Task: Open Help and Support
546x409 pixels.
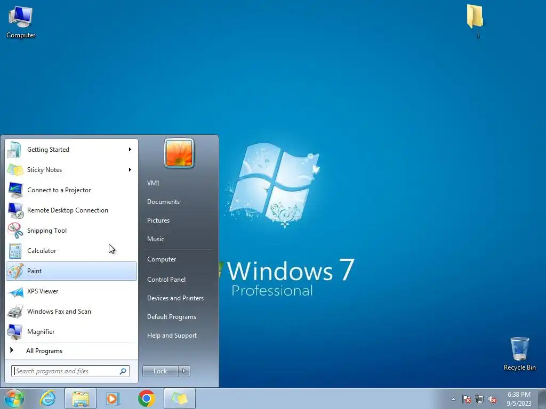Action: pyautogui.click(x=172, y=336)
